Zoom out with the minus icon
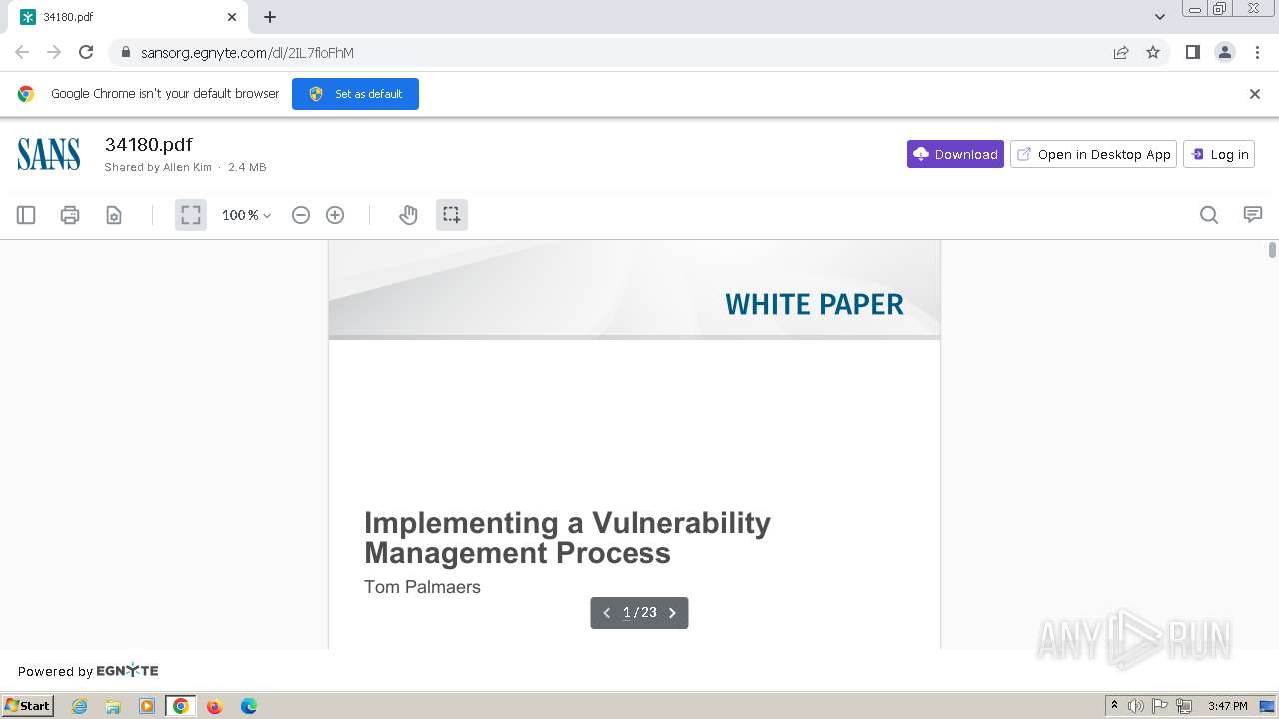Viewport: 1279px width, 719px height. pyautogui.click(x=301, y=215)
